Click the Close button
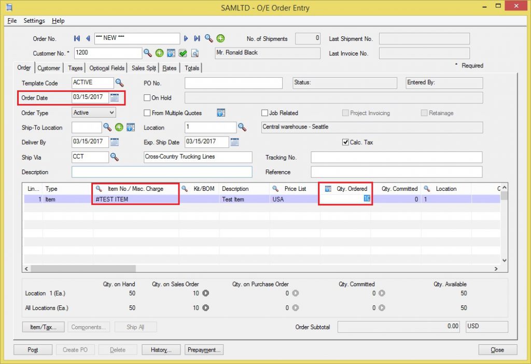531x364 pixels. coord(497,349)
